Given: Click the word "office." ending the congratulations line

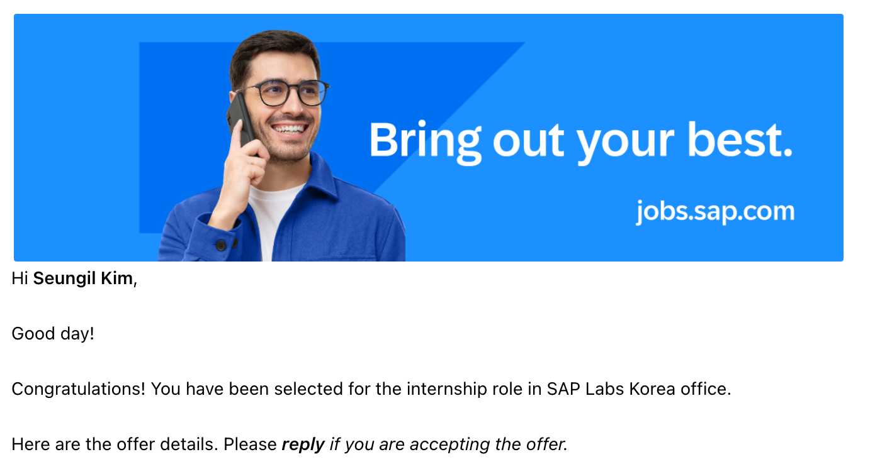Looking at the screenshot, I should click(706, 389).
